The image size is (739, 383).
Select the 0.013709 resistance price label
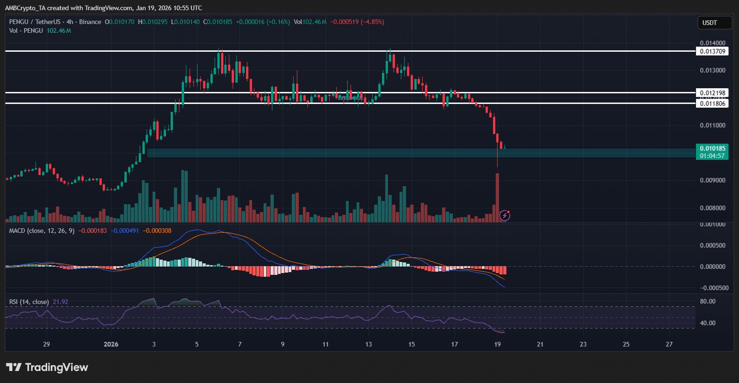pyautogui.click(x=712, y=51)
